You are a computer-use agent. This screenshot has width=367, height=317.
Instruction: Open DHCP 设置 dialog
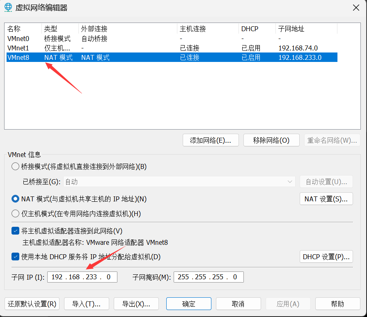(326, 257)
